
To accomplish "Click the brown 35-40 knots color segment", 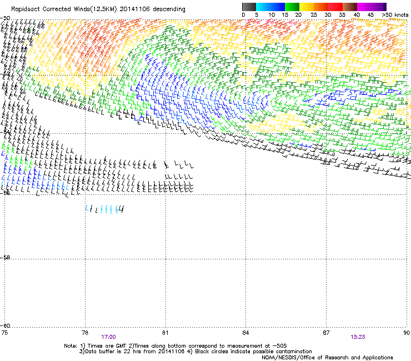I will coord(350,7).
